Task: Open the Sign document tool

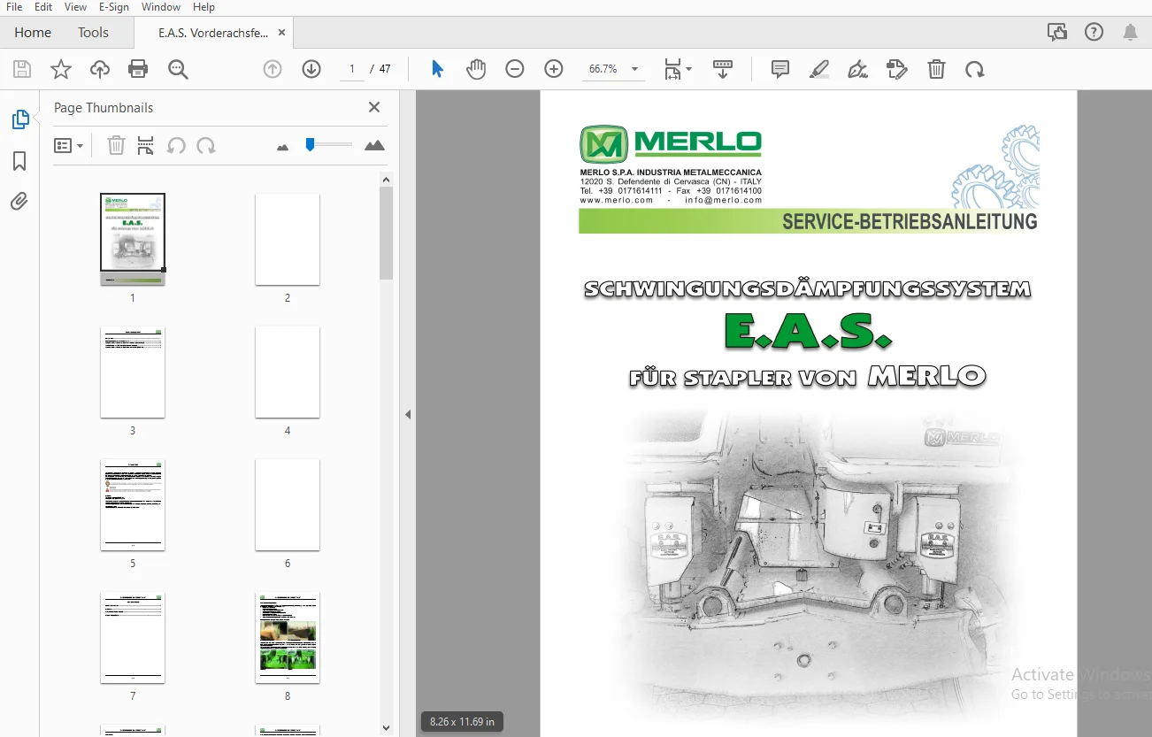Action: pos(857,69)
